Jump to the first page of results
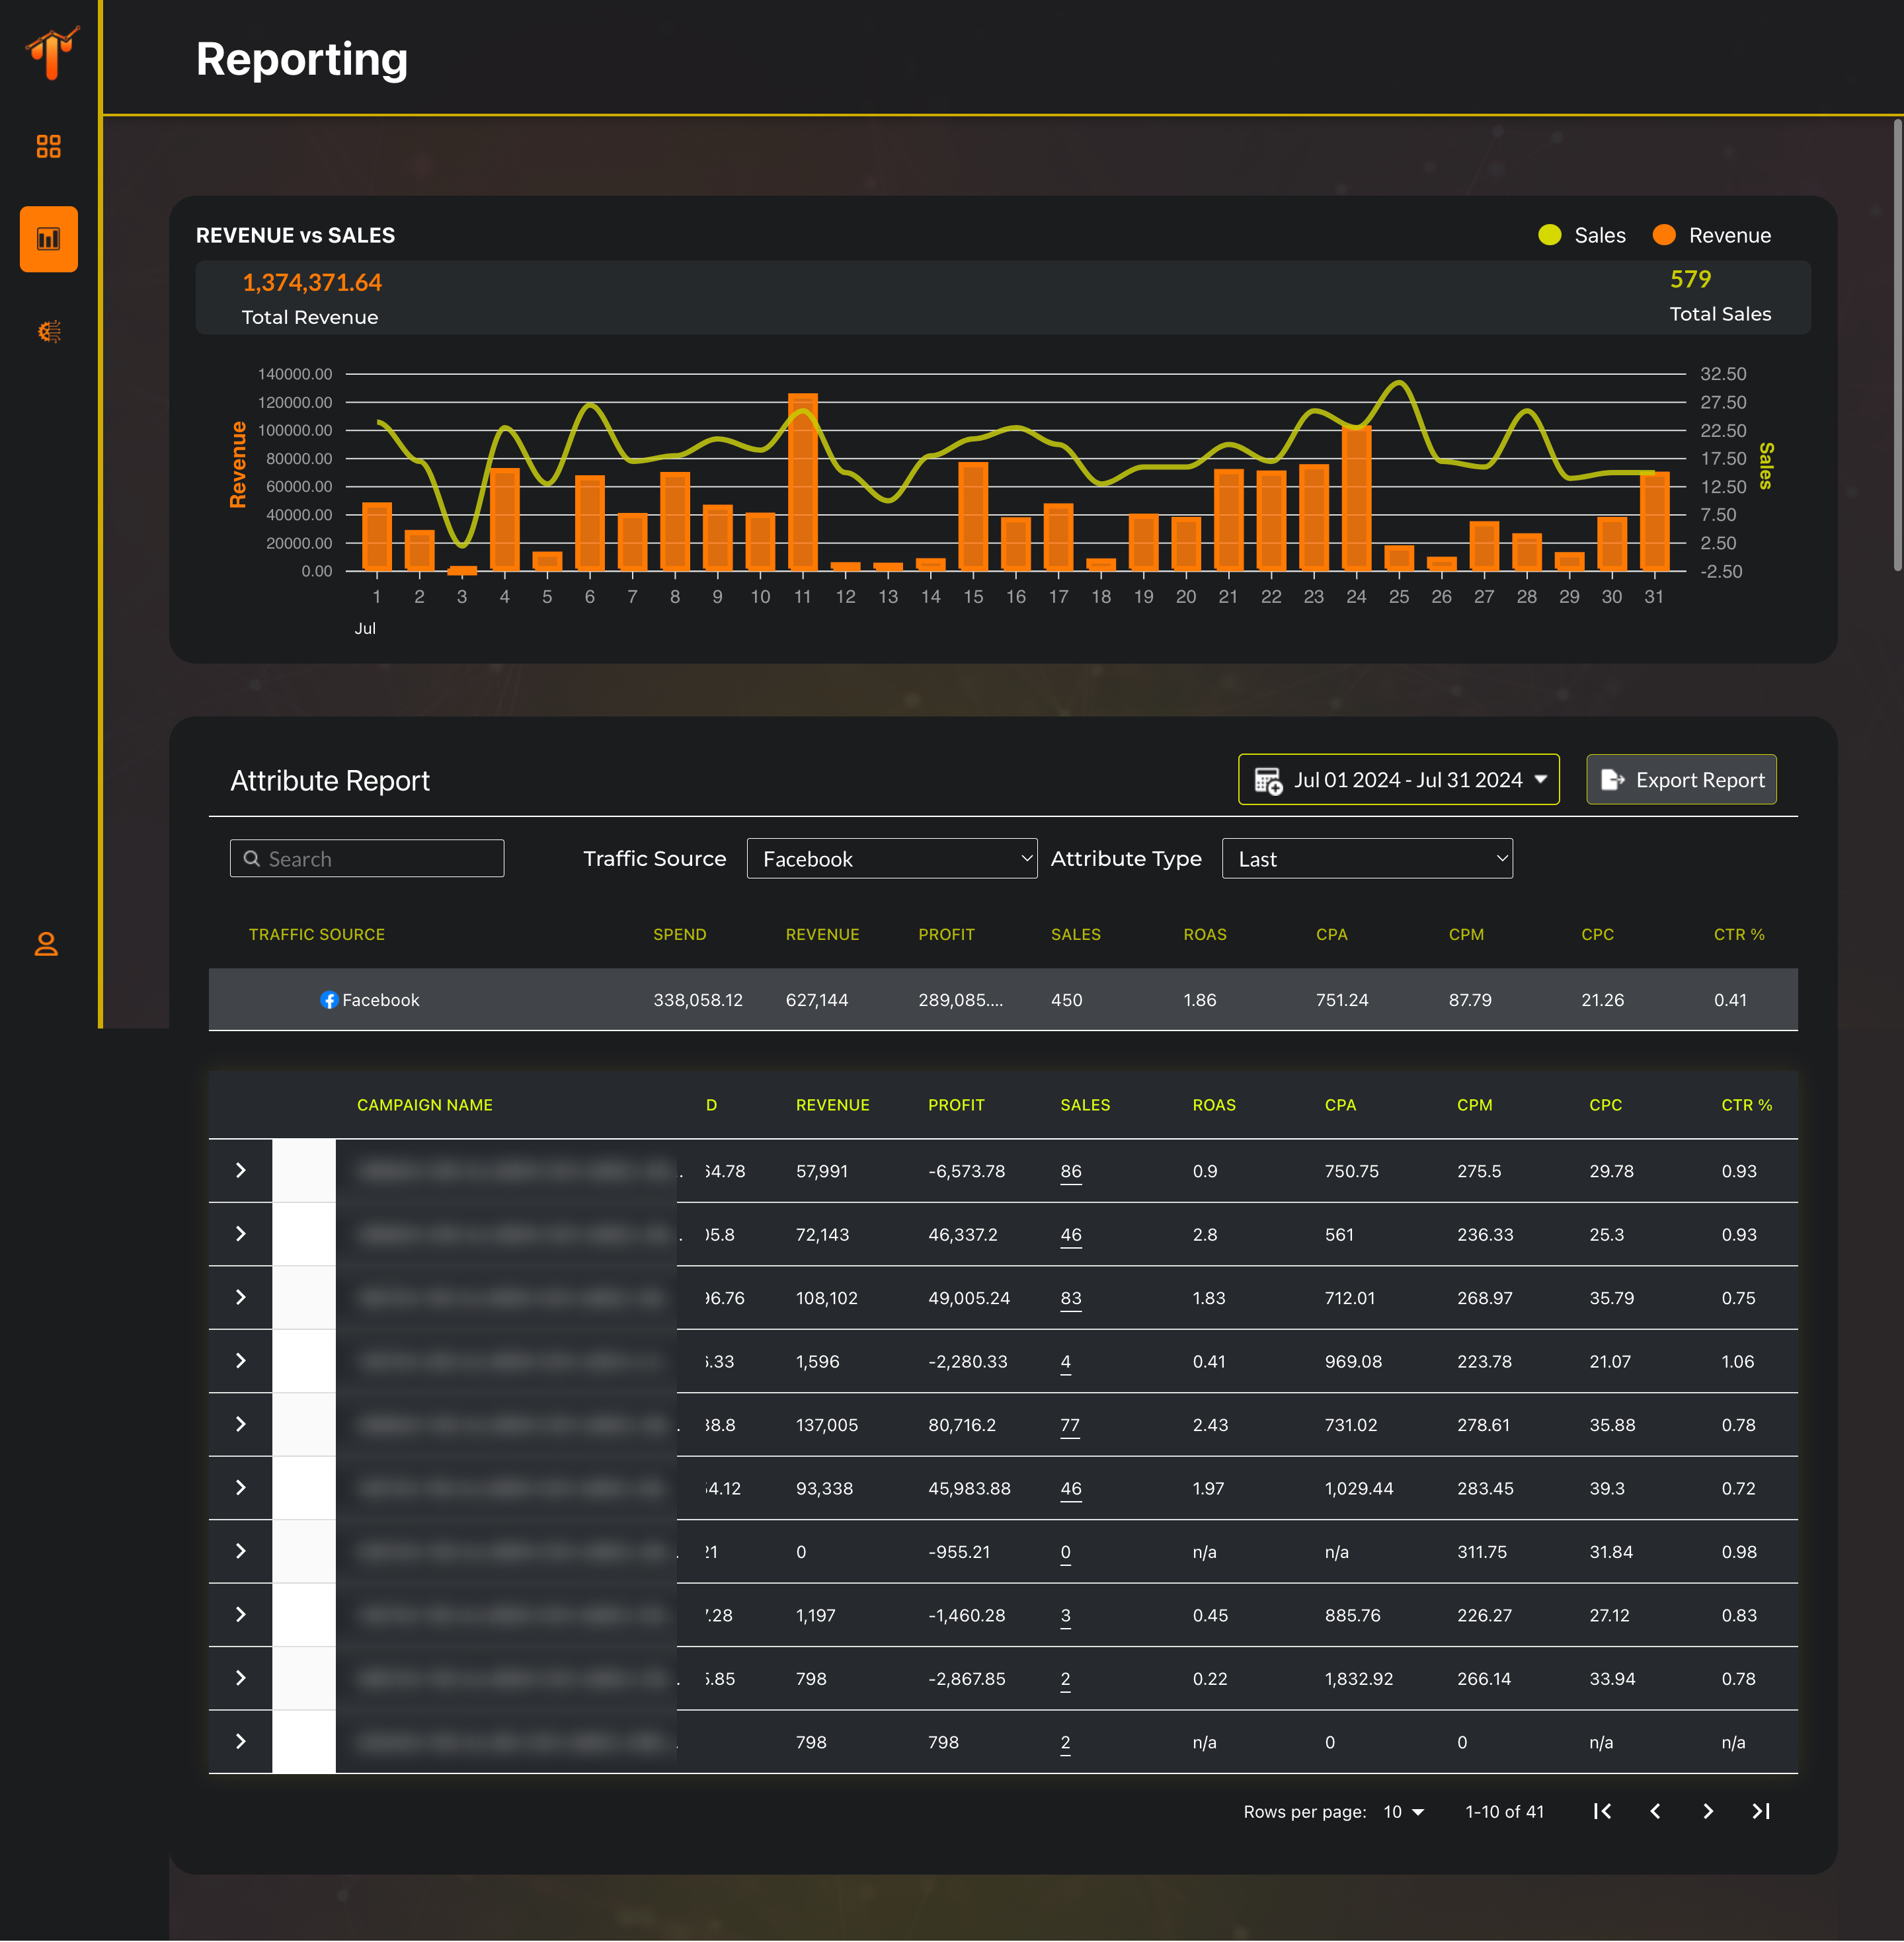Image resolution: width=1904 pixels, height=1942 pixels. point(1602,1811)
